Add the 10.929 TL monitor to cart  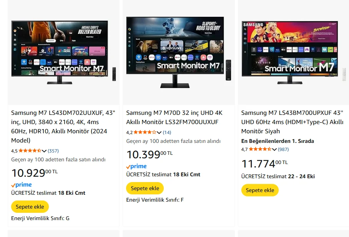click(x=30, y=207)
